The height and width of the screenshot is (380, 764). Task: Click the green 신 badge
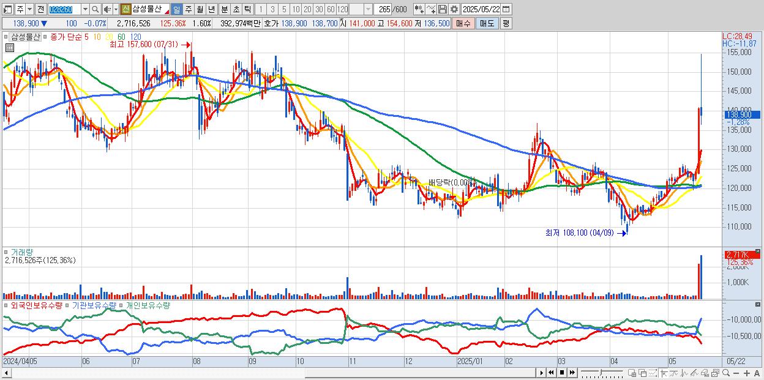(126, 9)
